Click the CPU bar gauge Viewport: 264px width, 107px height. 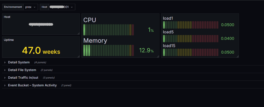[x=109, y=30]
